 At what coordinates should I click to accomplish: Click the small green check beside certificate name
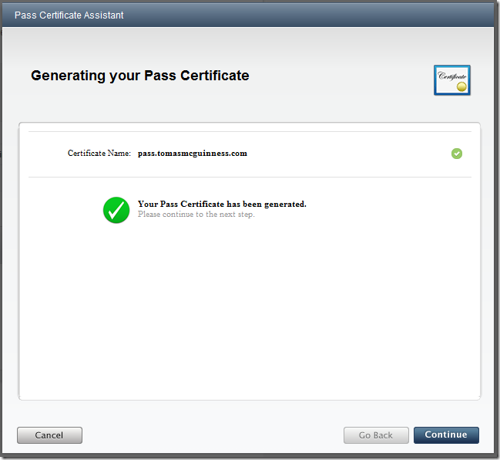click(x=457, y=154)
